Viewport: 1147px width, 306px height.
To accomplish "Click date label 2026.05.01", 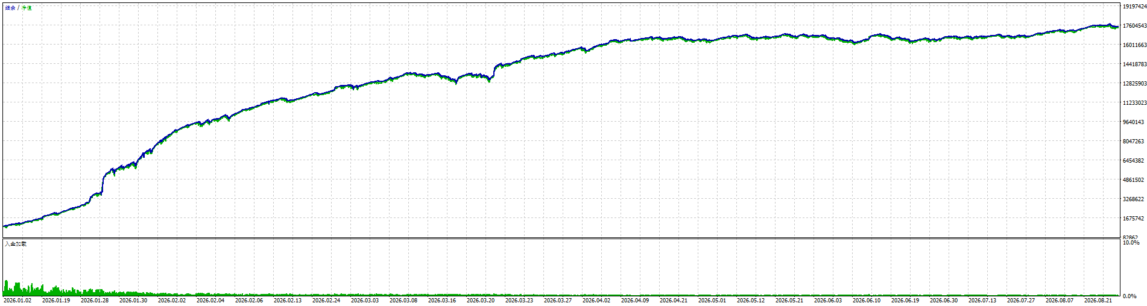I will click(712, 301).
